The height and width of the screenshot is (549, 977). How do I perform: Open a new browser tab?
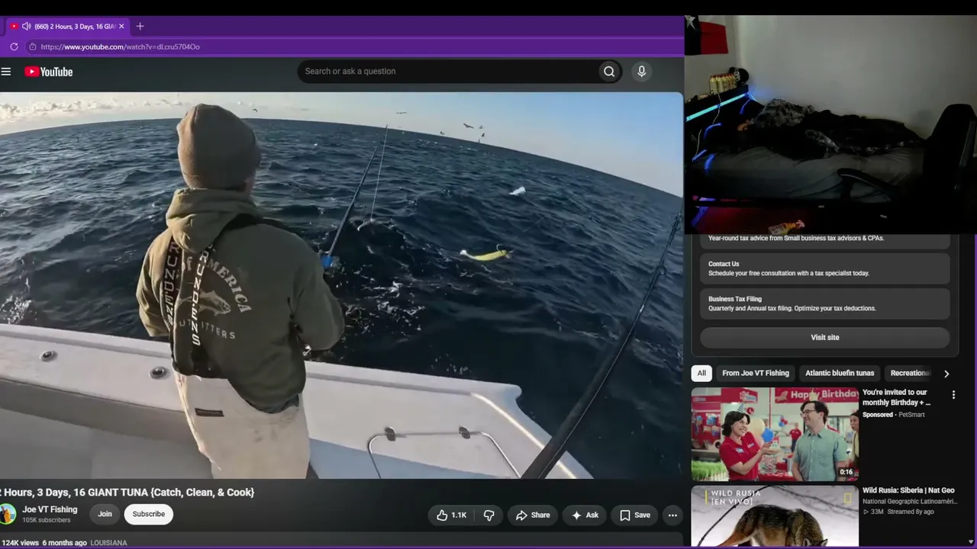click(140, 26)
